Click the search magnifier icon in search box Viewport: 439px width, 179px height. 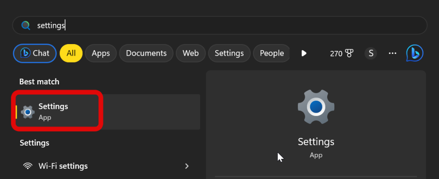pyautogui.click(x=26, y=26)
